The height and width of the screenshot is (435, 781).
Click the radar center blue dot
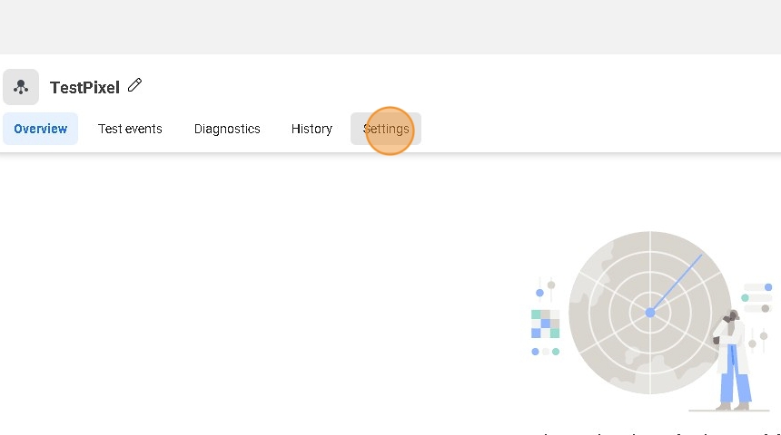pyautogui.click(x=650, y=313)
